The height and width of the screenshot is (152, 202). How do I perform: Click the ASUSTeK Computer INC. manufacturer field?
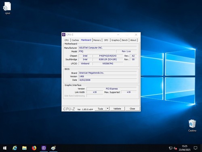click(x=107, y=48)
